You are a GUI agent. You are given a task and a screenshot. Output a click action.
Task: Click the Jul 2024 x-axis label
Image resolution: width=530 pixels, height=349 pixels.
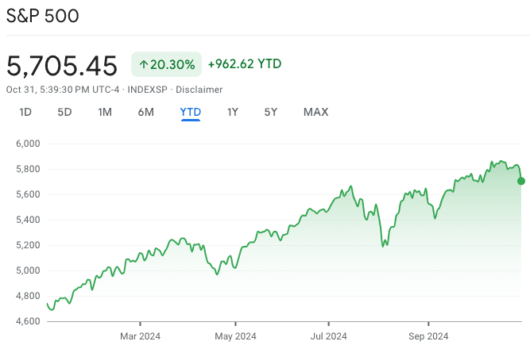[329, 336]
